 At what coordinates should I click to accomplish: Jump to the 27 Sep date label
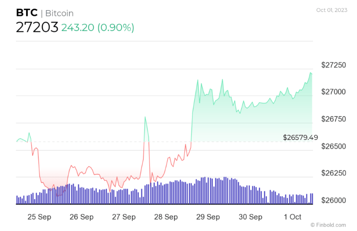(124, 217)
